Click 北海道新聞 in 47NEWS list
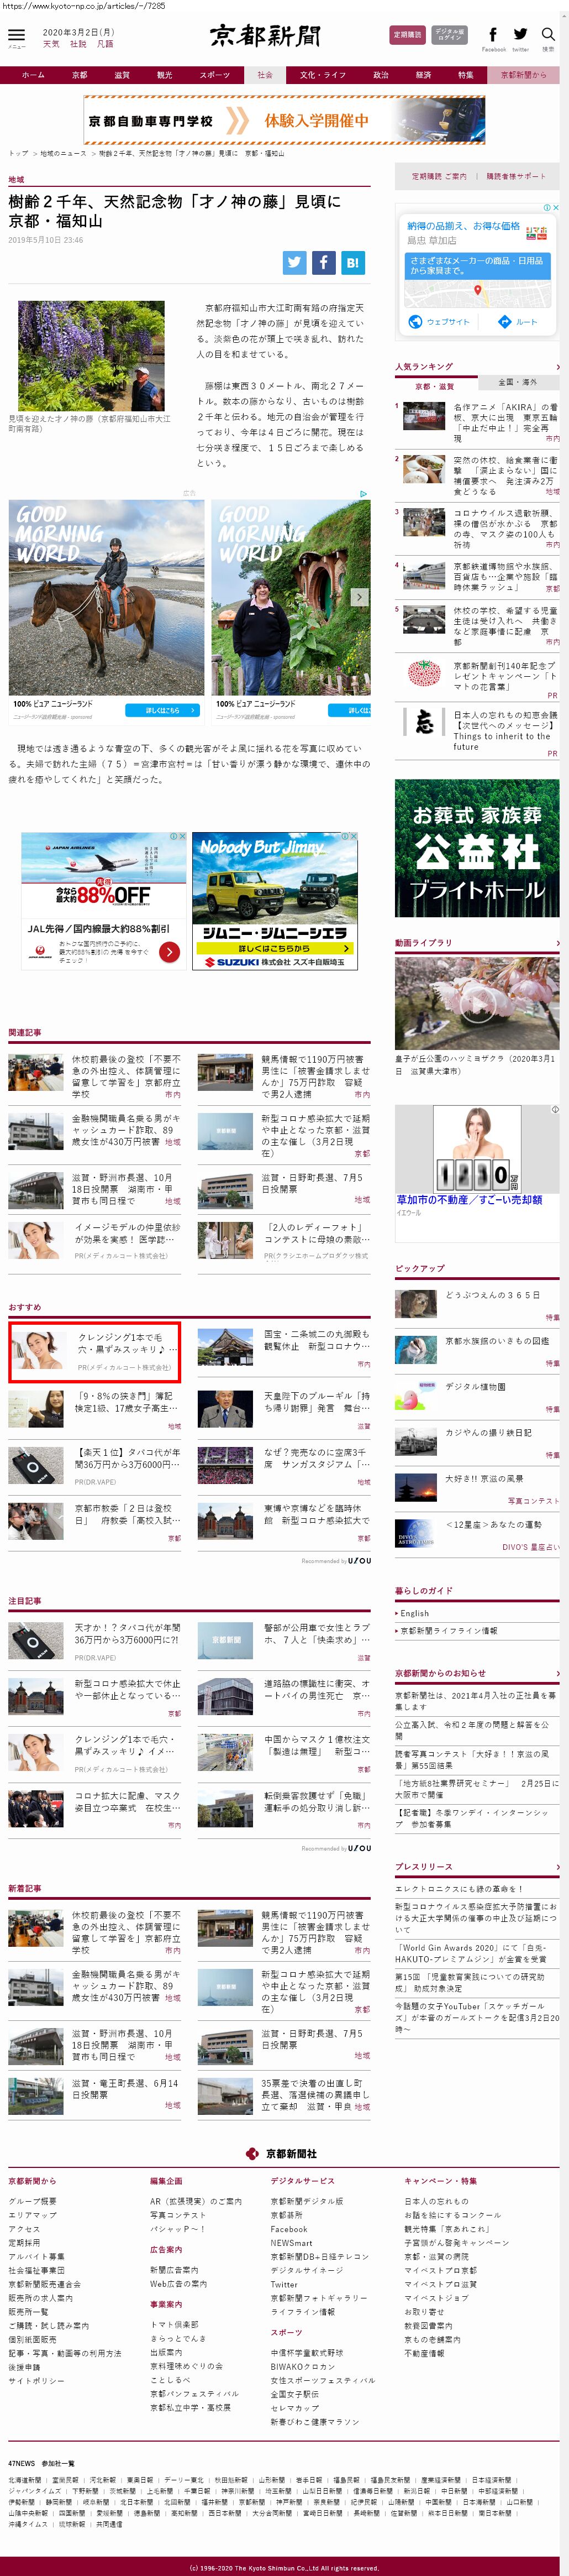Image resolution: width=569 pixels, height=2576 pixels. (x=24, y=2479)
